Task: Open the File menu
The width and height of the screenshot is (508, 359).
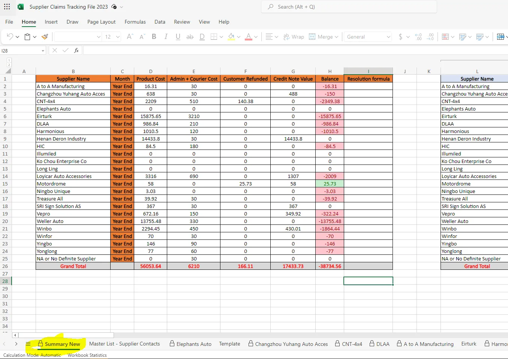Action: (x=9, y=22)
